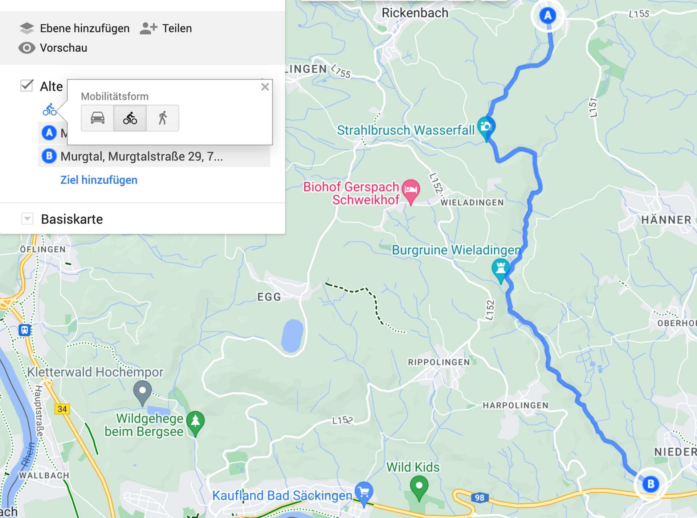
Task: Select the car driving mode icon
Action: point(97,118)
